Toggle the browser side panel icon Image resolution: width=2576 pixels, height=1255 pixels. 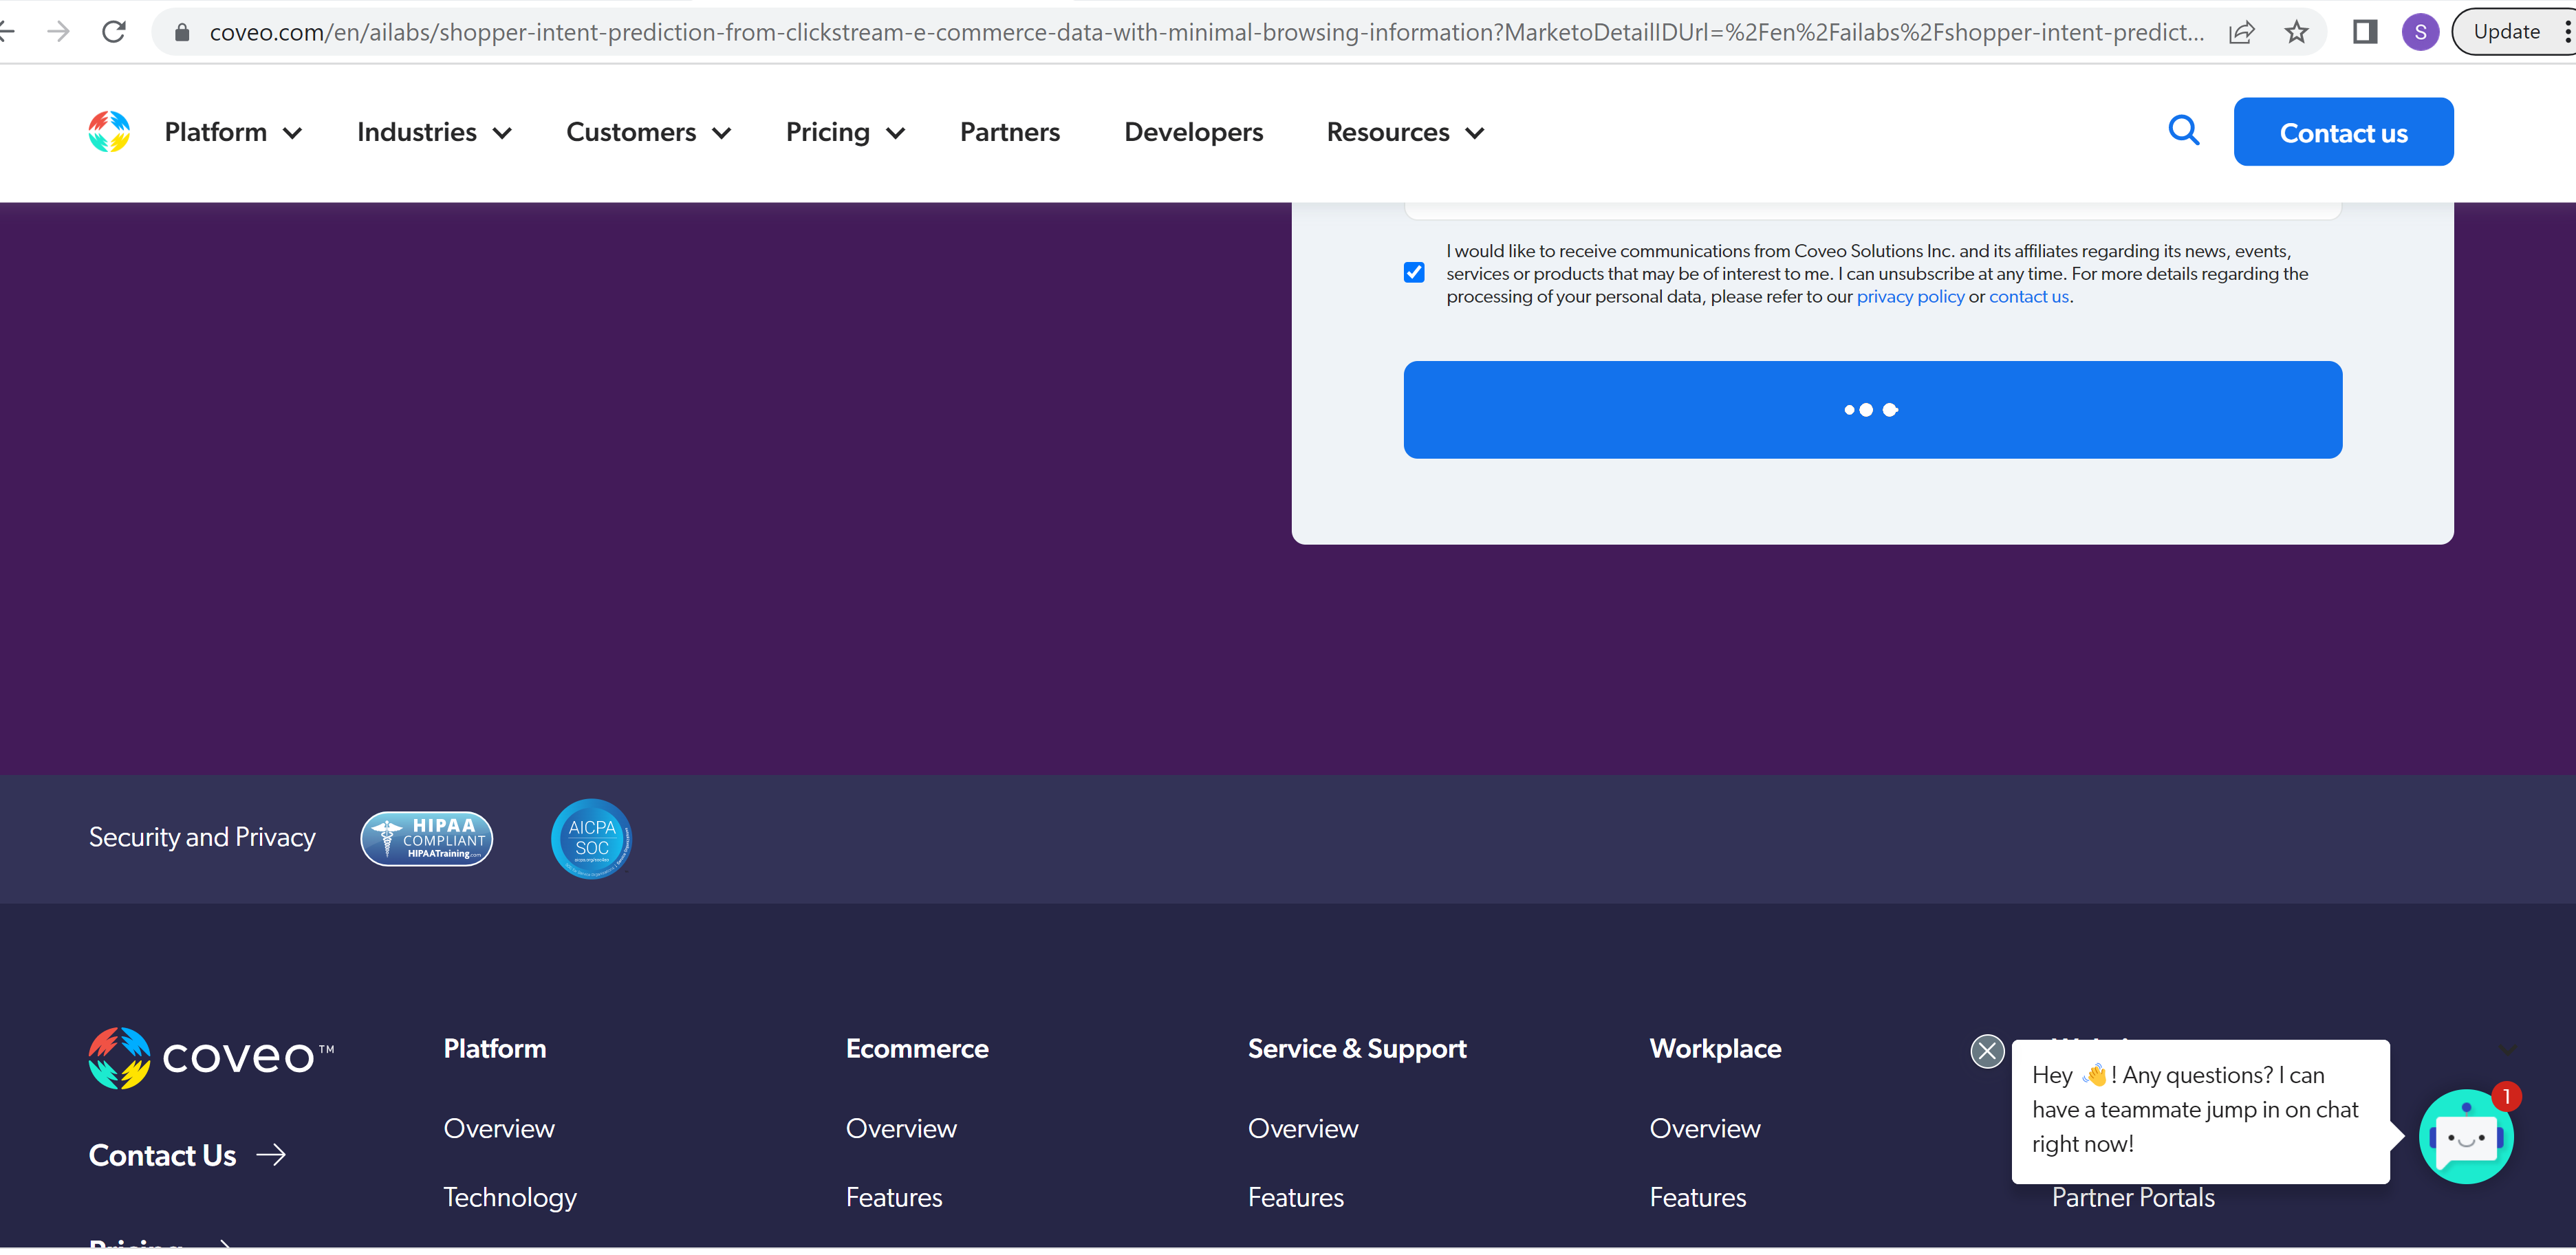pos(2364,32)
